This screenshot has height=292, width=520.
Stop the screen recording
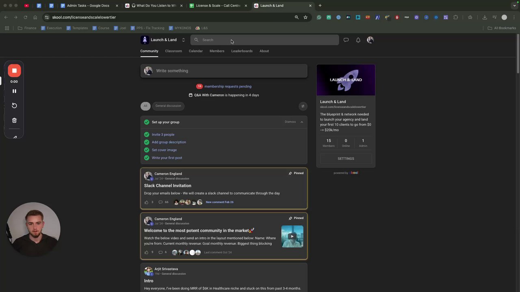coord(14,71)
